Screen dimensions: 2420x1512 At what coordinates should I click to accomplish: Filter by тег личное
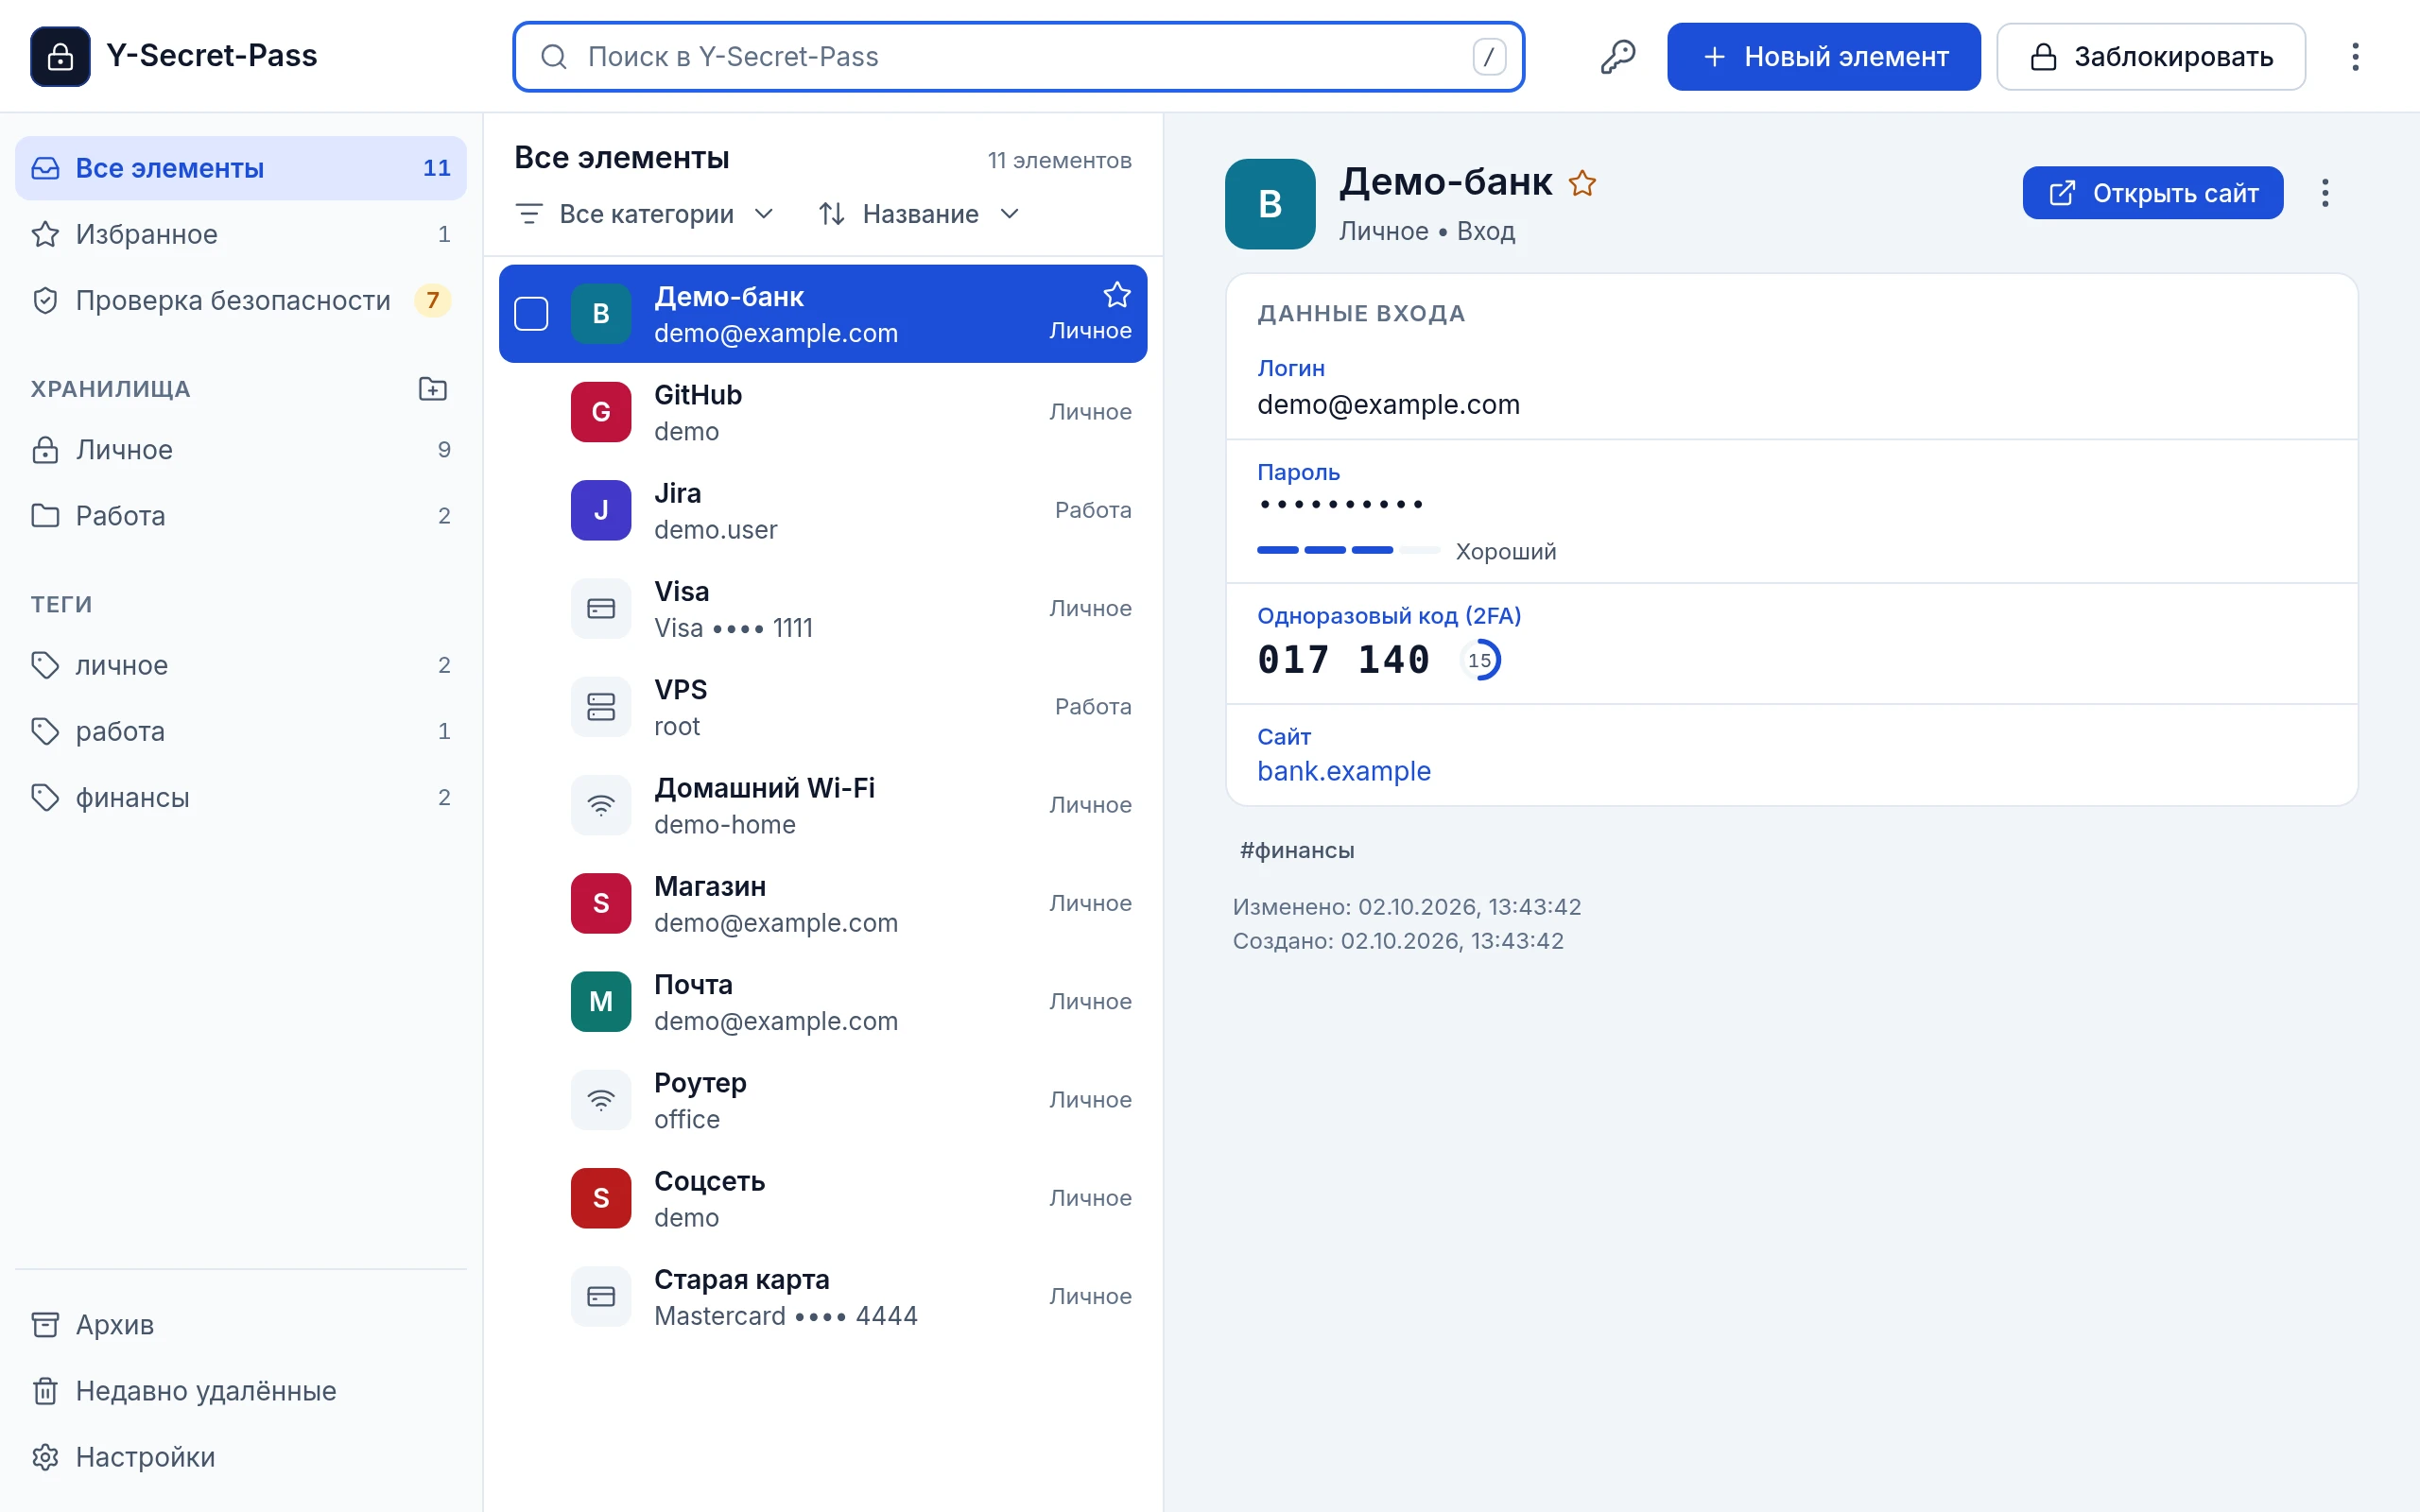click(241, 665)
